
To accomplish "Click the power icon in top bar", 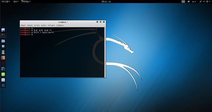I will click(207, 1).
